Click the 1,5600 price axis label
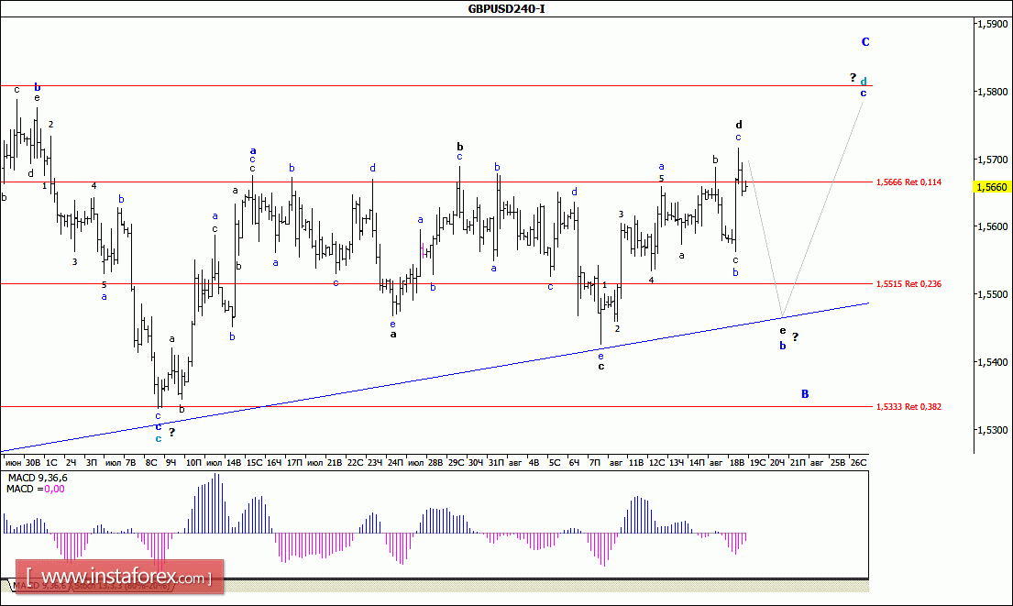This screenshot has width=1013, height=606. click(x=992, y=226)
